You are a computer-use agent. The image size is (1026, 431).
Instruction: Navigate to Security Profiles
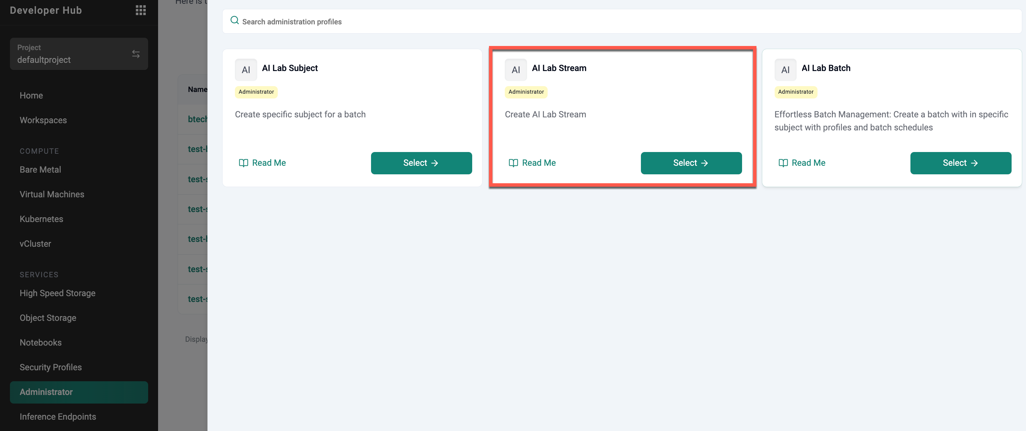(x=50, y=367)
